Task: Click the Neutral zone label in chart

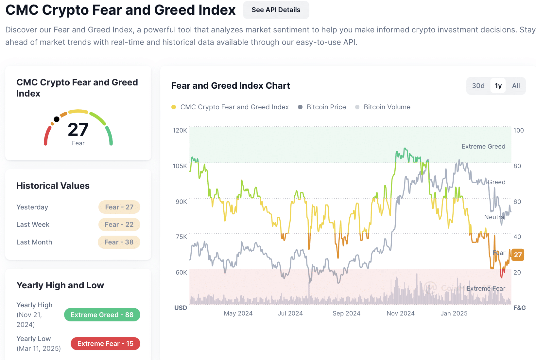Action: [495, 217]
